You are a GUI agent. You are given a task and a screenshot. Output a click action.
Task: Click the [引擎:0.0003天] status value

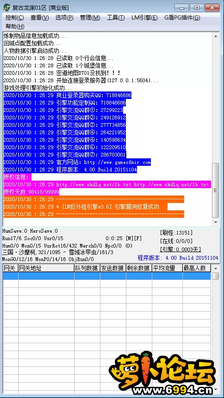tap(180, 249)
